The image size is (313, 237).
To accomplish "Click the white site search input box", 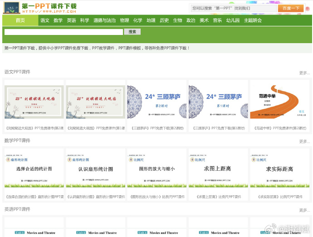I will [x=64, y=32].
